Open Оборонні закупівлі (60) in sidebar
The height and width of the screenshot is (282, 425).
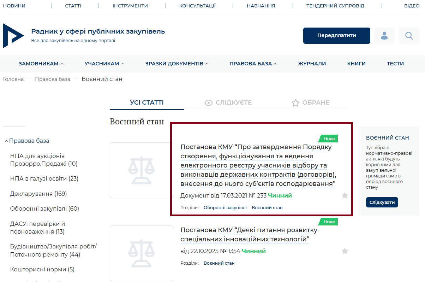tap(44, 208)
